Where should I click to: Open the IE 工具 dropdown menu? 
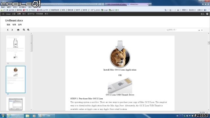click(x=200, y=10)
